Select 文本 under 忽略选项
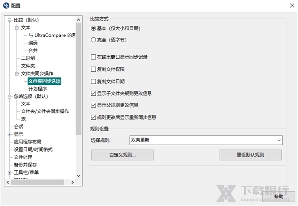Viewport: 298px width, 206px height. pyautogui.click(x=26, y=104)
